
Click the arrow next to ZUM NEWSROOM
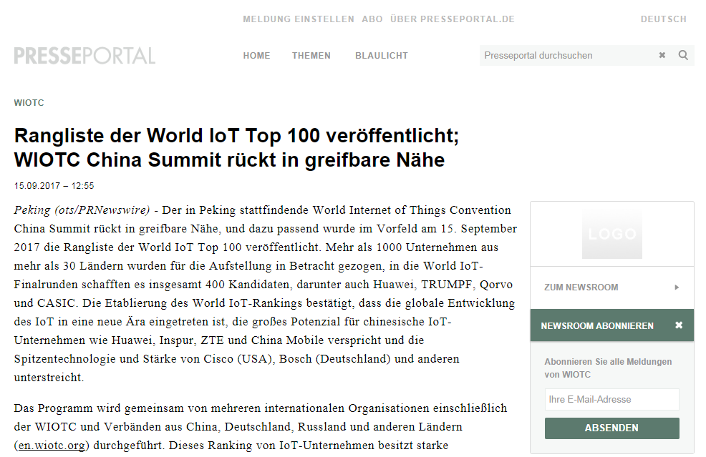click(x=676, y=287)
